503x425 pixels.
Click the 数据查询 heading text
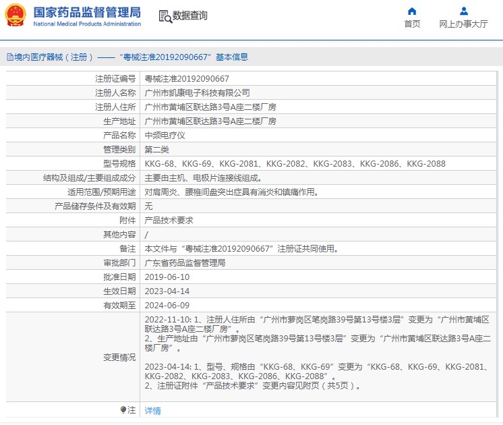pos(190,16)
